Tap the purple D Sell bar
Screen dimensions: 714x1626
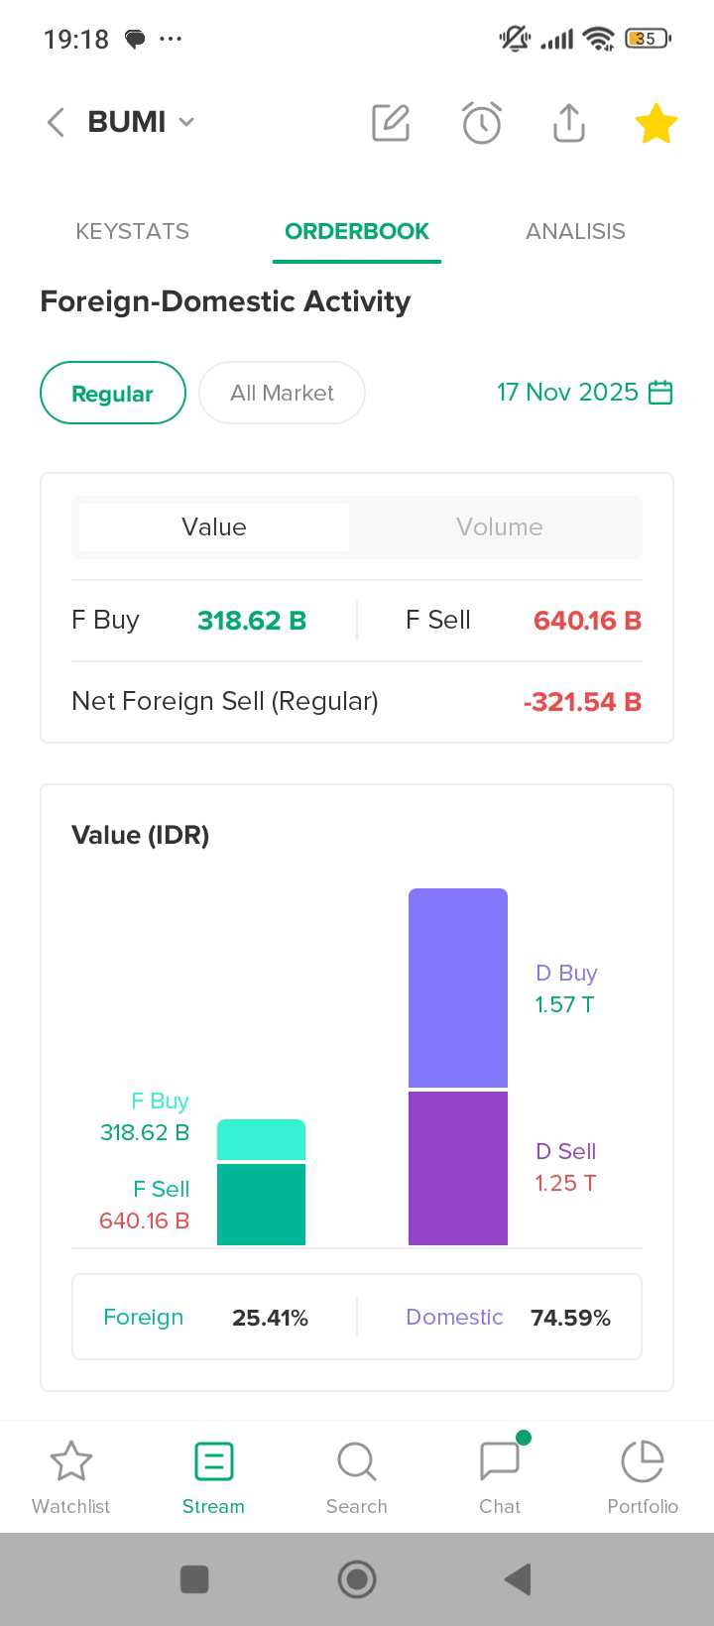click(458, 1168)
